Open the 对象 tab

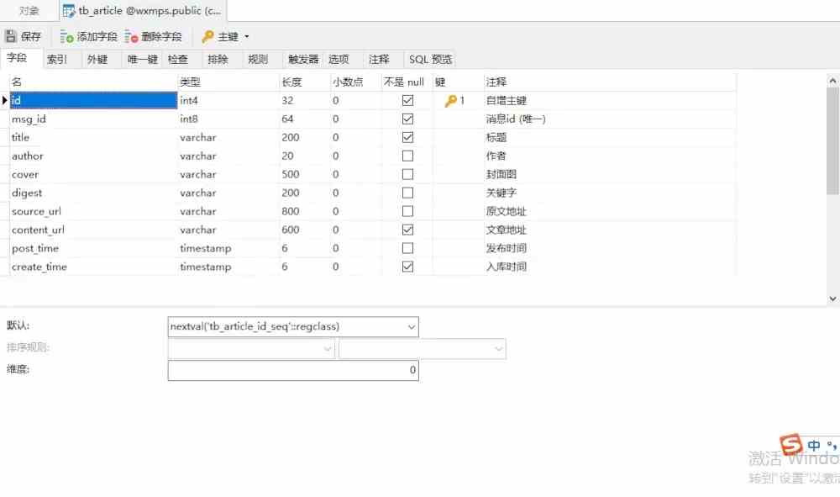click(x=29, y=11)
